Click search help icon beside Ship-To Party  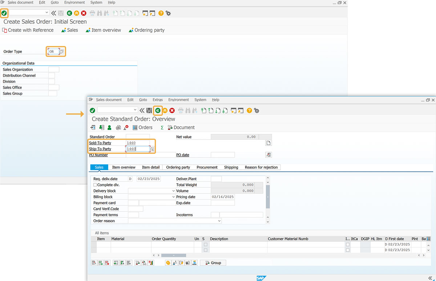(152, 149)
